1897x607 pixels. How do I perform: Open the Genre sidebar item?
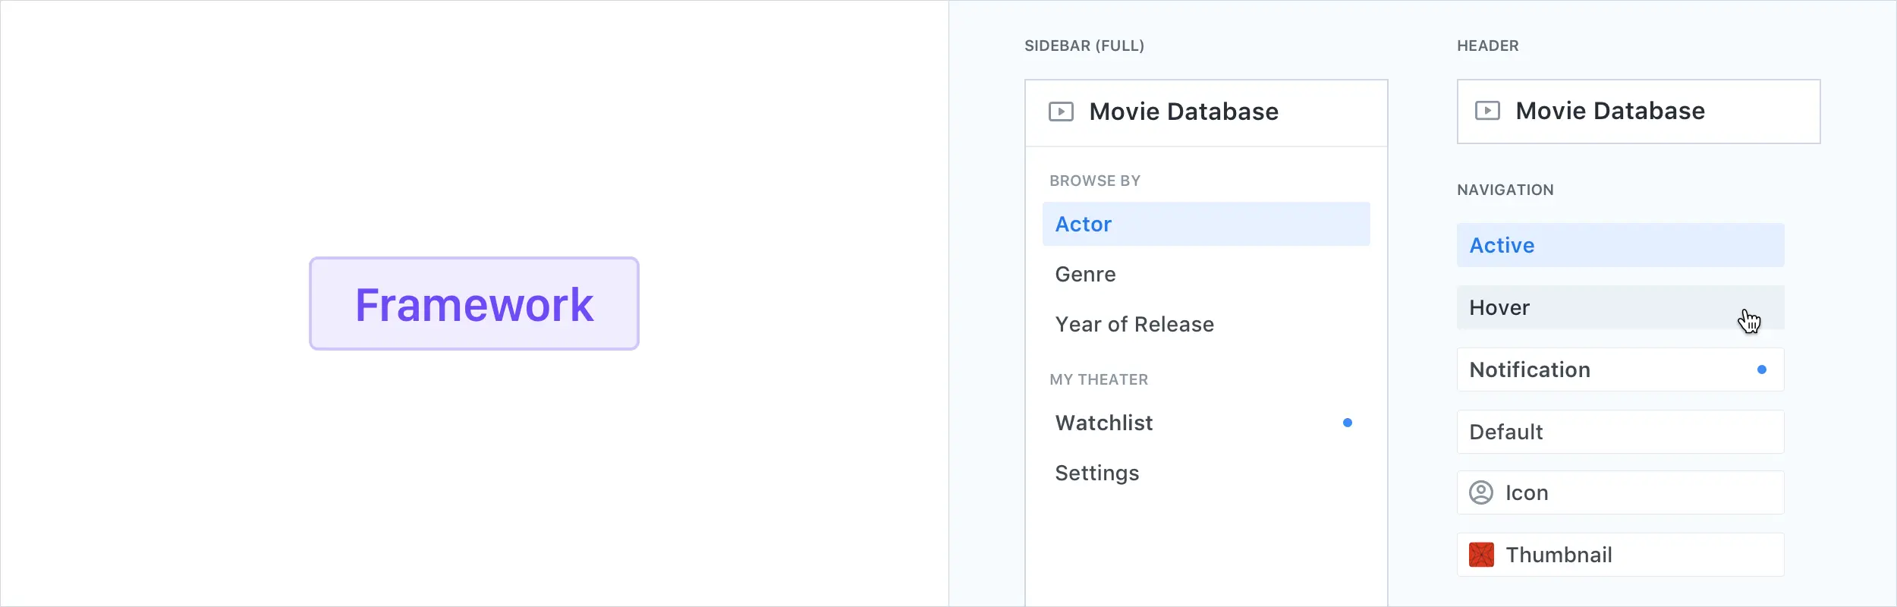click(x=1086, y=275)
